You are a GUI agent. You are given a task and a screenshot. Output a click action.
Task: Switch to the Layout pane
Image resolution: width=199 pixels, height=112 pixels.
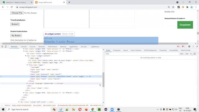[125, 50]
